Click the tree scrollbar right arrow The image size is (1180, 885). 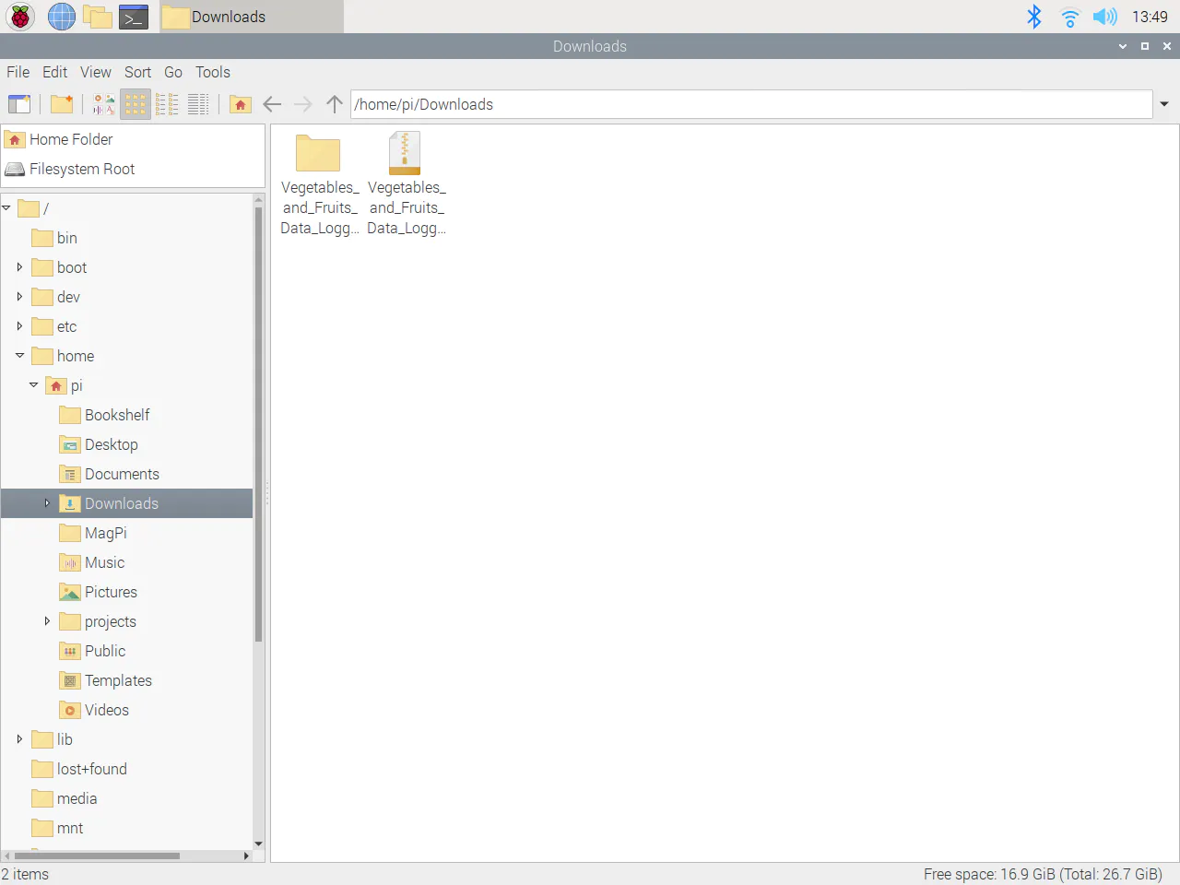[246, 855]
